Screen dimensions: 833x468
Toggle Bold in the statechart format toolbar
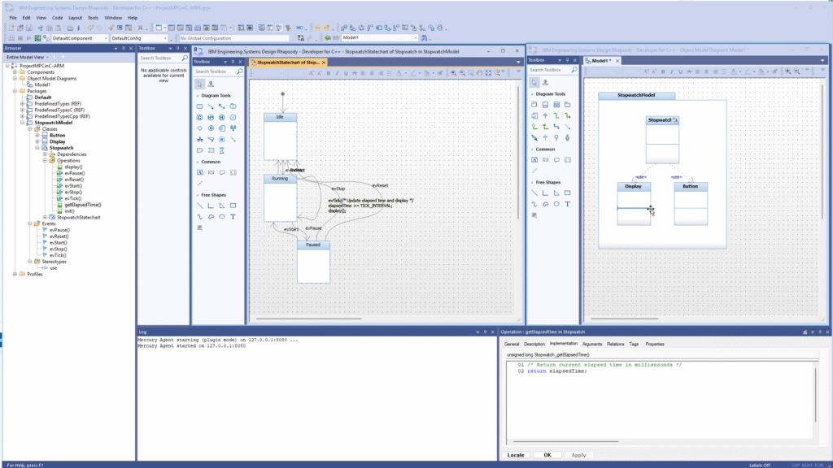329,73
